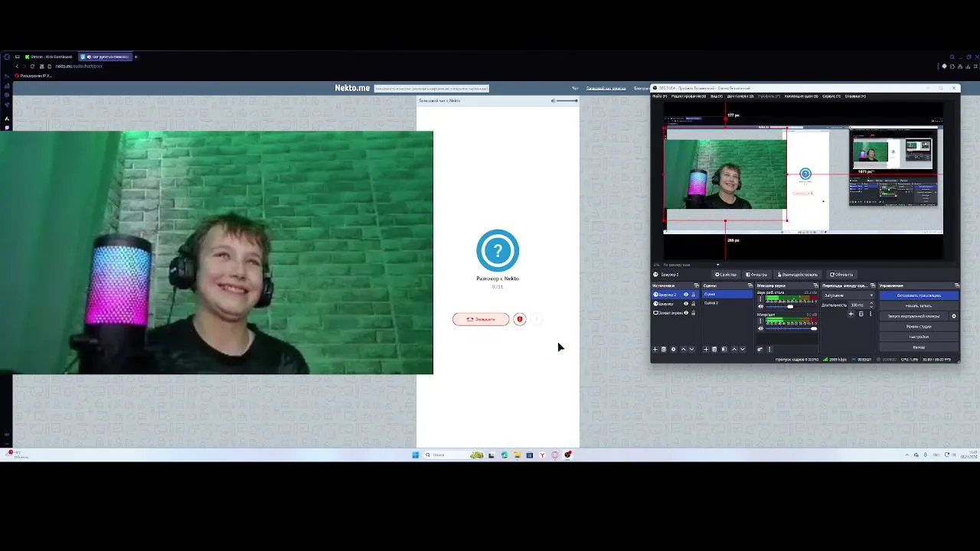Click Обновить button in OBS source toolbar
The image size is (980, 551).
click(841, 275)
